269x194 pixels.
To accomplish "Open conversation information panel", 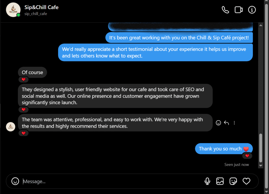I will click(x=252, y=10).
